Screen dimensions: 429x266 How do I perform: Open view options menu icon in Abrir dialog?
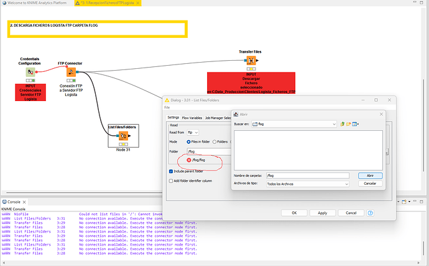point(357,124)
